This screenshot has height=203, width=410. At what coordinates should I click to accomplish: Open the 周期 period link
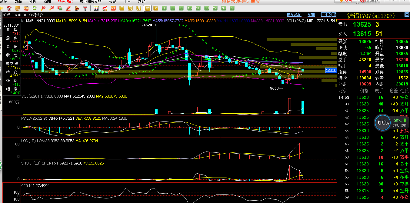pos(311,15)
